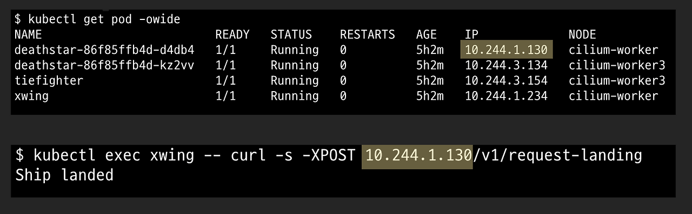Click IP address 10.244.1.234
This screenshot has height=214, width=692.
[x=507, y=96]
